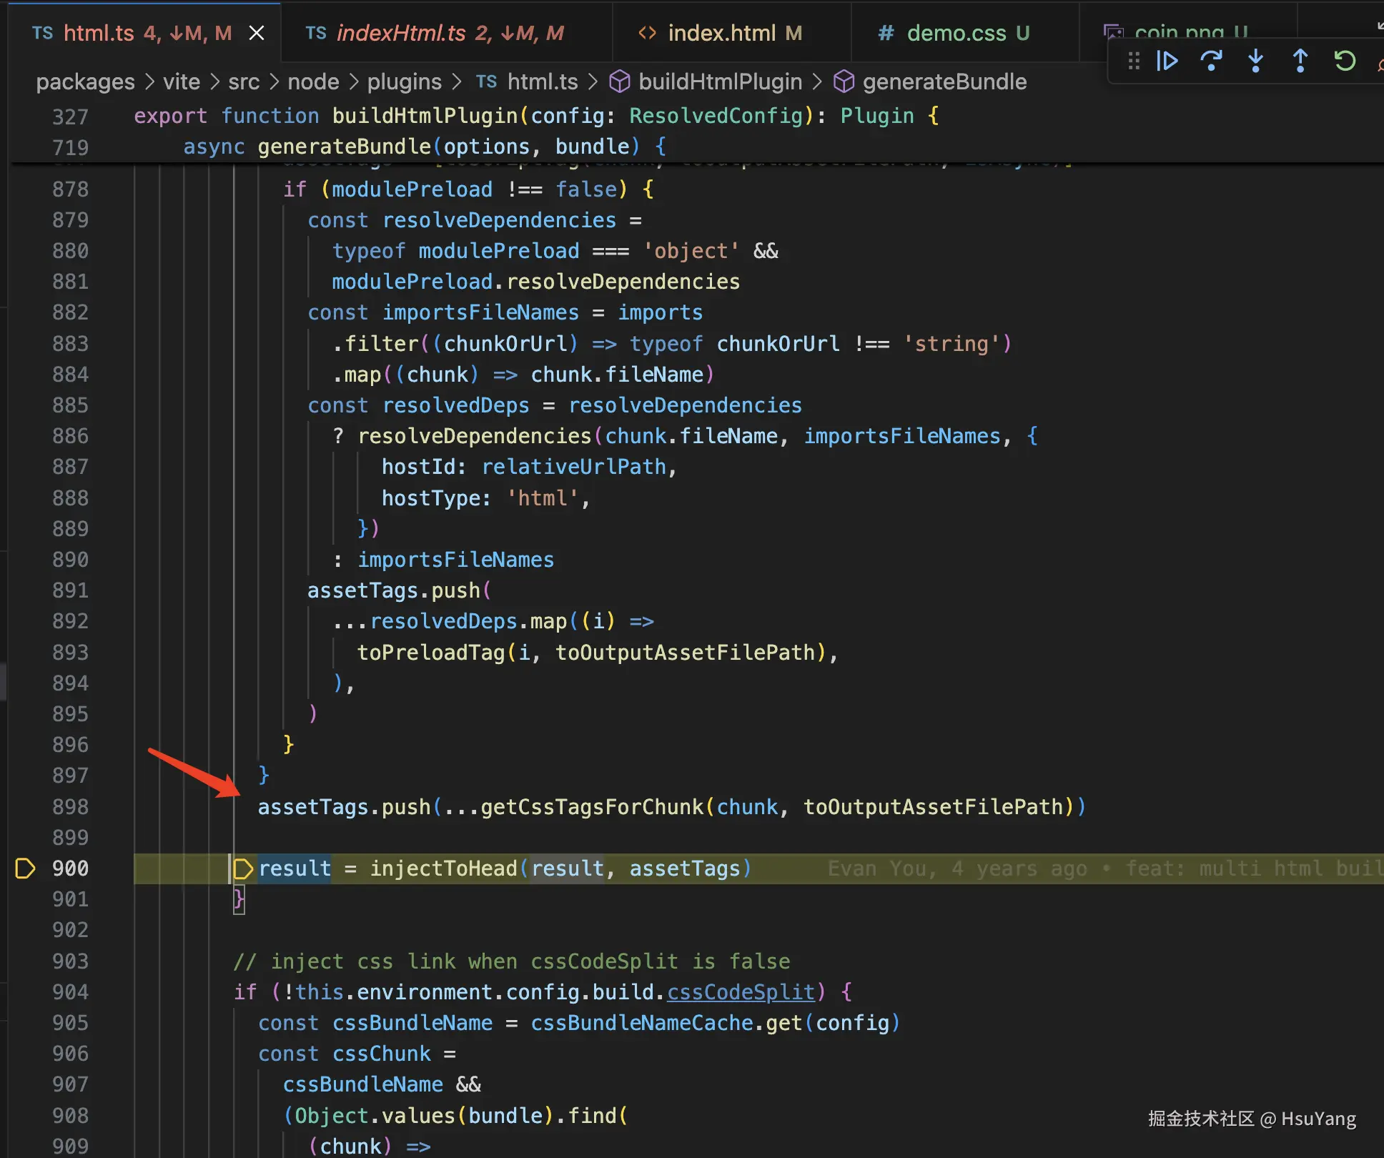This screenshot has height=1158, width=1384.
Task: Click the generateBundle symbol breadcrumb
Action: (x=944, y=82)
